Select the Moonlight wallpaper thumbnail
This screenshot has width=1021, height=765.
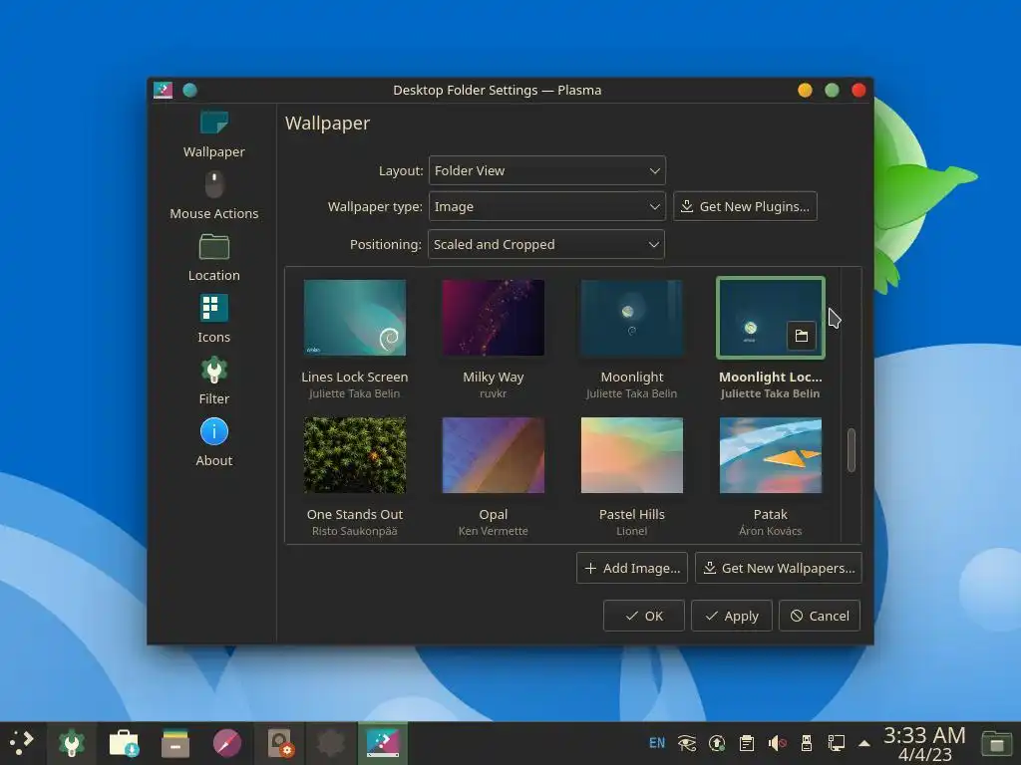[631, 318]
